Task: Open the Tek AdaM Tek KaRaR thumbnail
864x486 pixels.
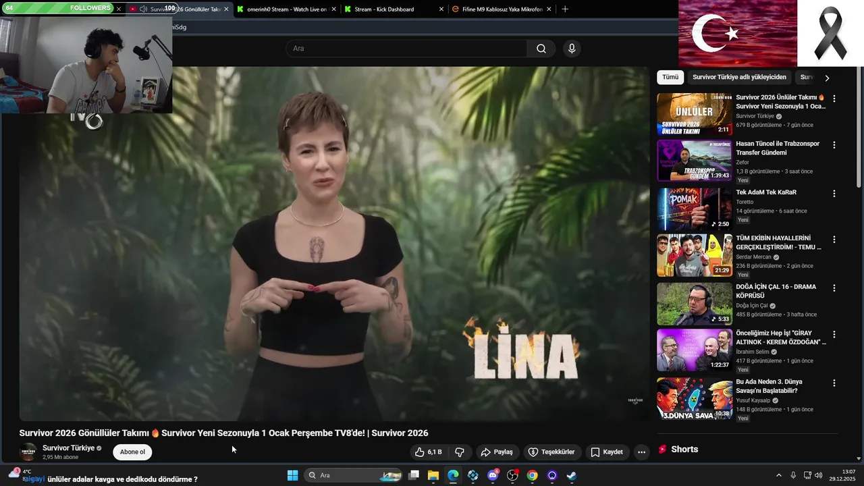Action: coord(694,209)
